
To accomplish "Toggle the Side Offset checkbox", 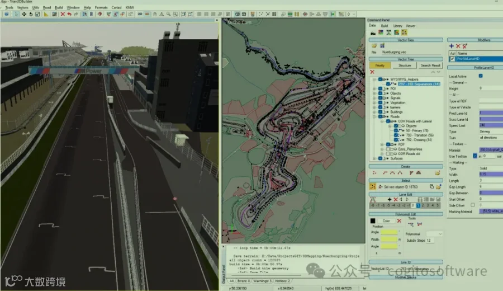I will coord(473,205).
